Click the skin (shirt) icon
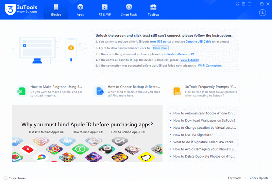 pyautogui.click(x=237, y=4)
